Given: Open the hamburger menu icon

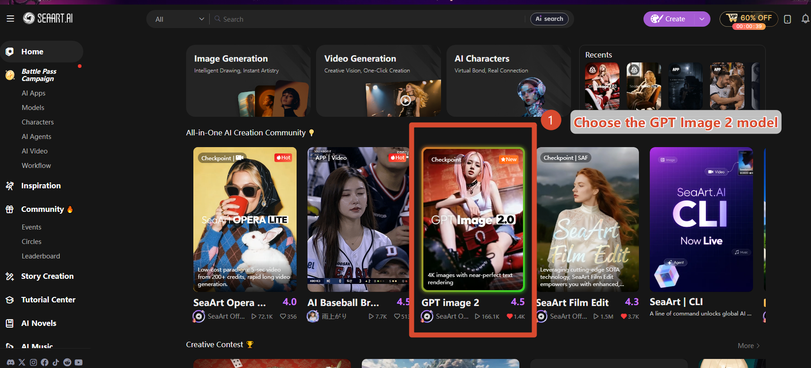Looking at the screenshot, I should point(10,19).
